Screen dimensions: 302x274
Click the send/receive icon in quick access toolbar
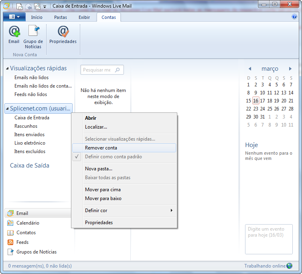[x=37, y=6]
